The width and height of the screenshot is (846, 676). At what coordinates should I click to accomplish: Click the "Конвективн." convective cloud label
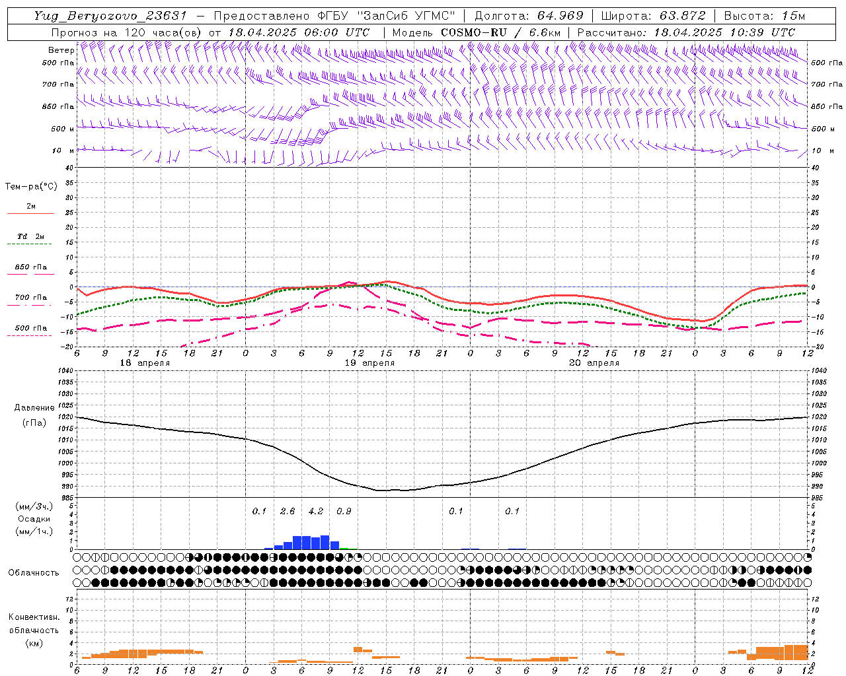(x=34, y=617)
